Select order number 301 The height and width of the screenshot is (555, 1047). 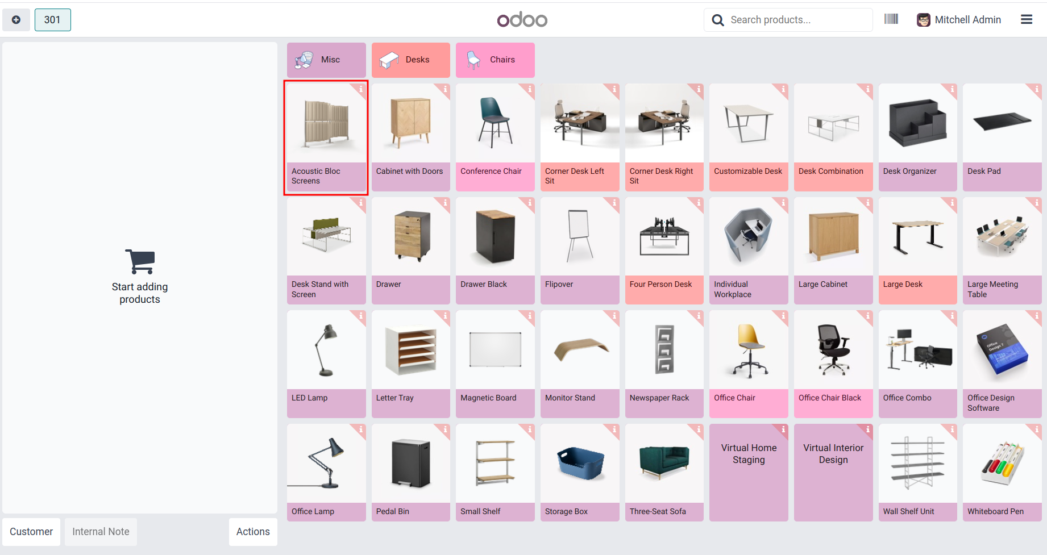53,20
